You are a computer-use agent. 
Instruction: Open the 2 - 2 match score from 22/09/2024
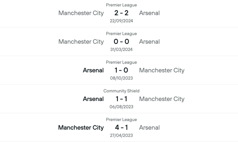click(121, 13)
